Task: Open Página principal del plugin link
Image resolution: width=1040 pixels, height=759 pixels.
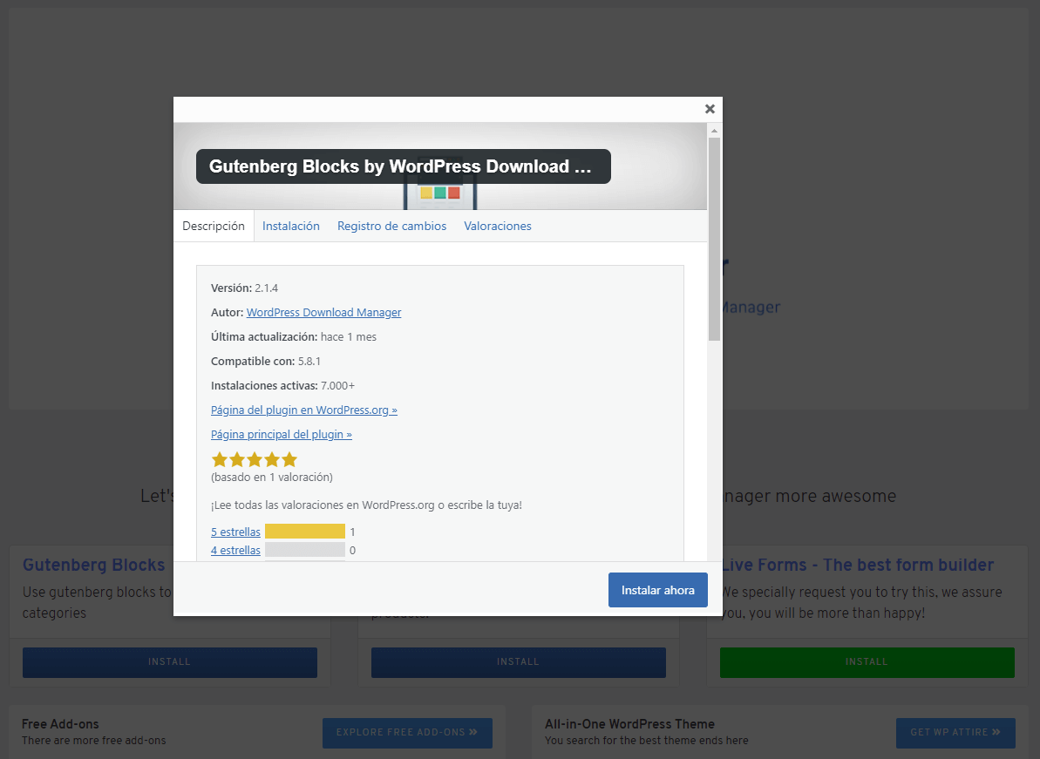Action: 282,434
